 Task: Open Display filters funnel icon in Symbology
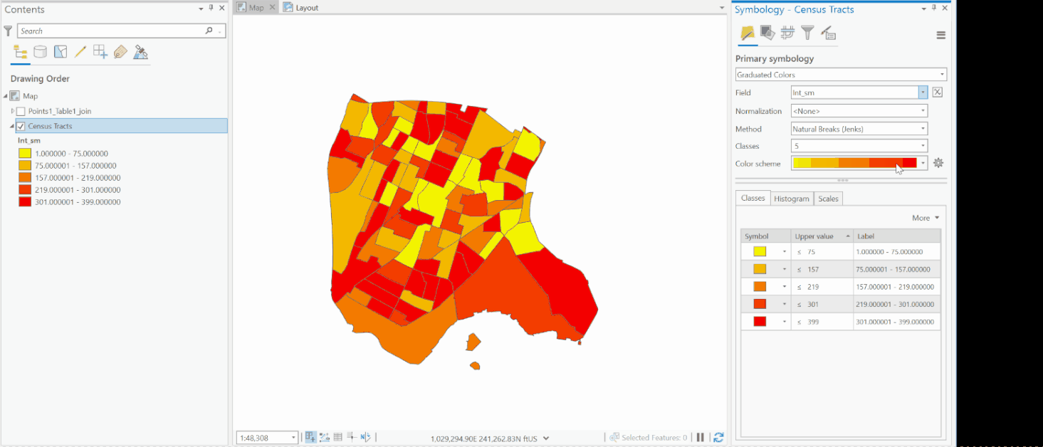click(x=807, y=33)
